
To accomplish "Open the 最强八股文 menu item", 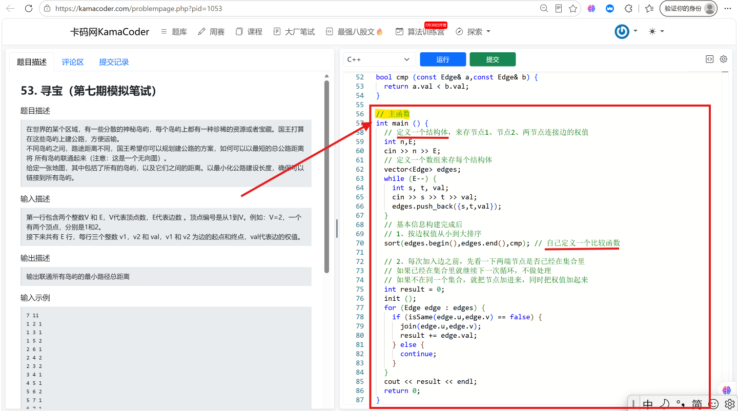I will coord(355,32).
